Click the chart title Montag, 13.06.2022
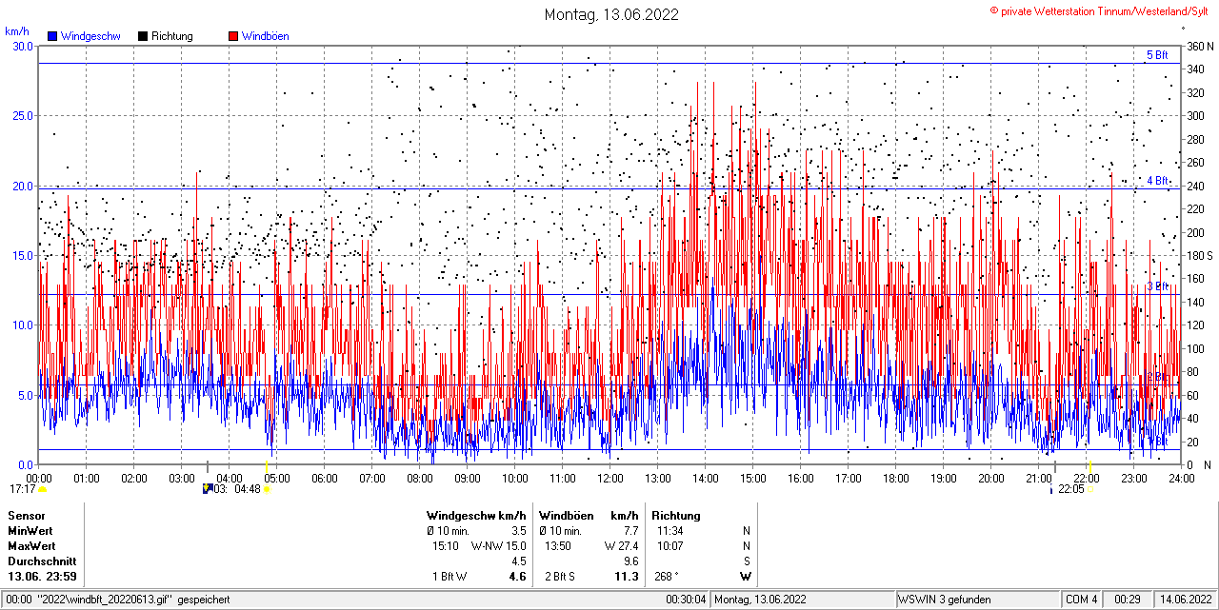Viewport: 1219px width, 610px height. click(x=611, y=14)
